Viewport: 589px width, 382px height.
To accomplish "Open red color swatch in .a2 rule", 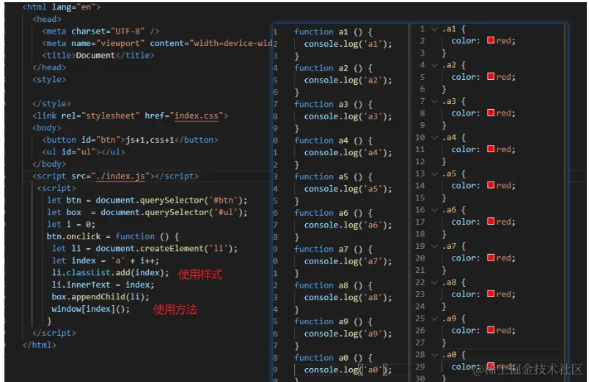I will coord(491,77).
